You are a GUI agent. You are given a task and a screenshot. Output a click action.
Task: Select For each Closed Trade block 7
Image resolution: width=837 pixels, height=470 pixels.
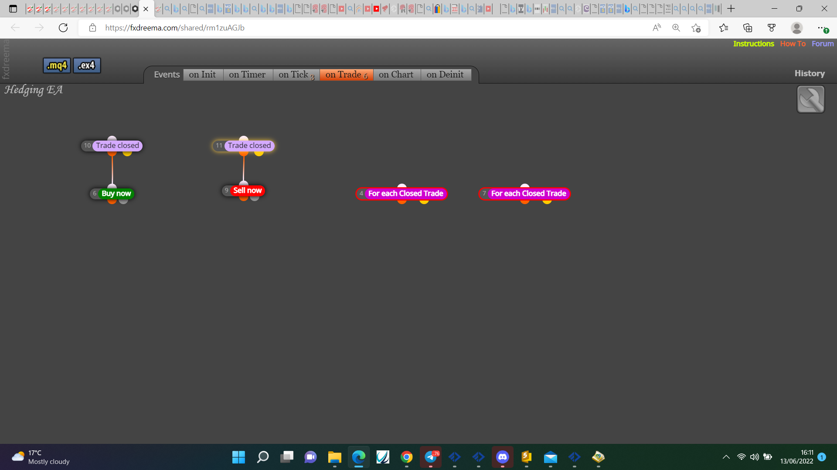coord(524,194)
